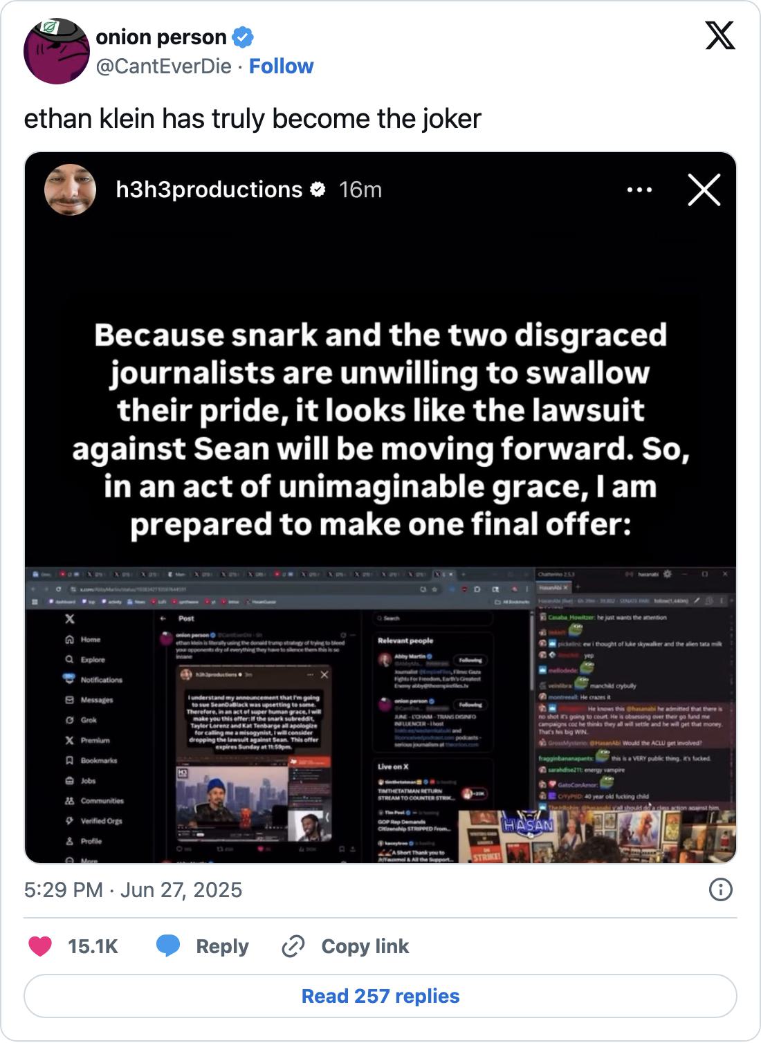
Task: Like the tweet with heart icon
Action: click(40, 946)
